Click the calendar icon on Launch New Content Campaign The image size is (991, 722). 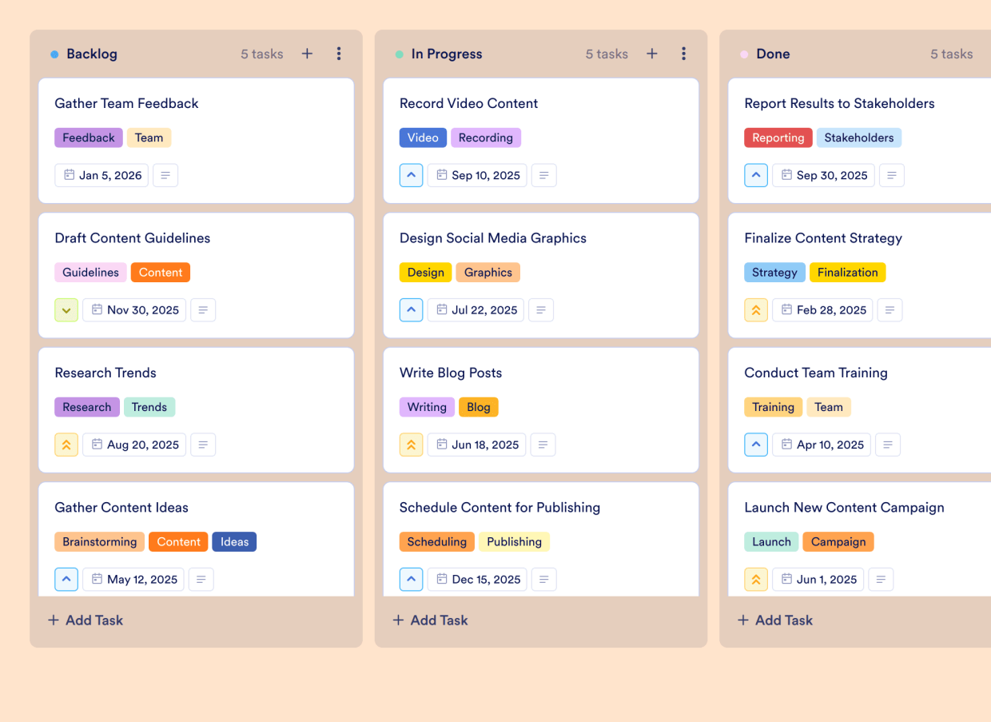(x=786, y=579)
